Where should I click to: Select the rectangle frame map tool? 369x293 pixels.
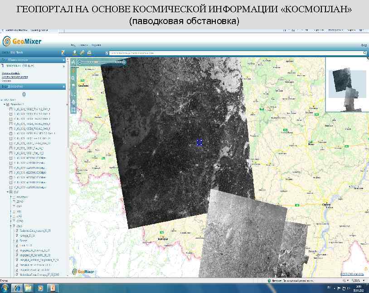coord(73,109)
